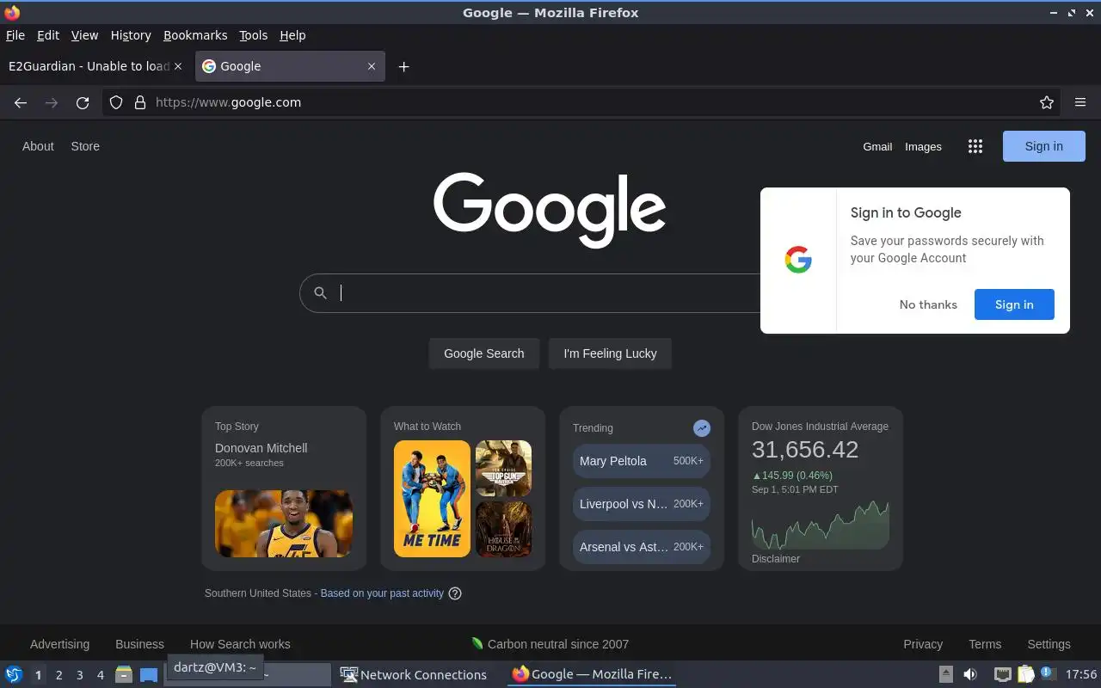
Task: Click the blue show desktop icon in taskbar
Action: (149, 674)
